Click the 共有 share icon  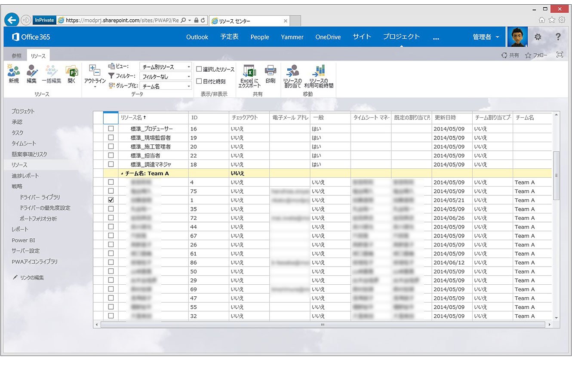(x=504, y=55)
